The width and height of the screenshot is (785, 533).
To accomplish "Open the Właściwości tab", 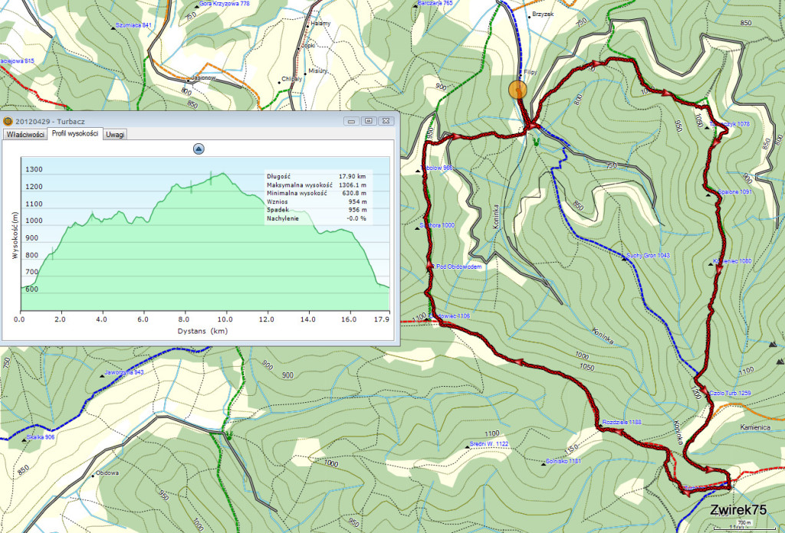I will tap(24, 134).
